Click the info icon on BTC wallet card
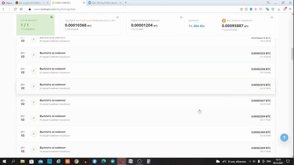This screenshot has height=165, width=294. coord(271,17)
